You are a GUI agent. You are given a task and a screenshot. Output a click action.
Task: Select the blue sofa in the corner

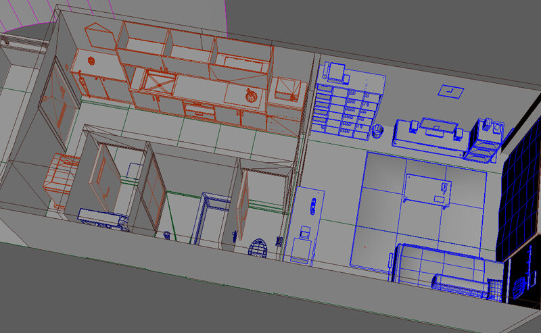438,269
